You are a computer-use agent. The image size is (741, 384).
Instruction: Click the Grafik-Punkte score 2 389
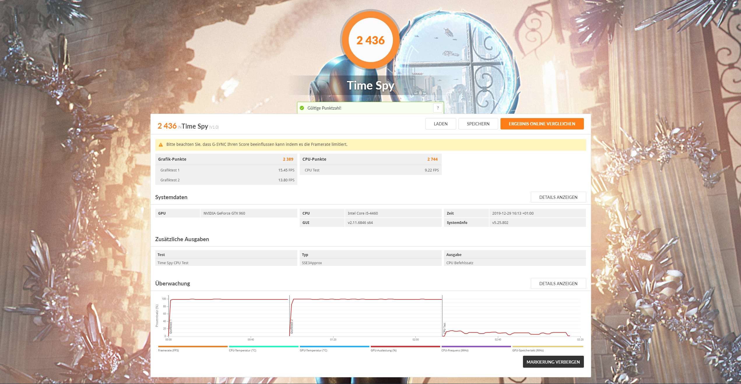click(x=288, y=159)
